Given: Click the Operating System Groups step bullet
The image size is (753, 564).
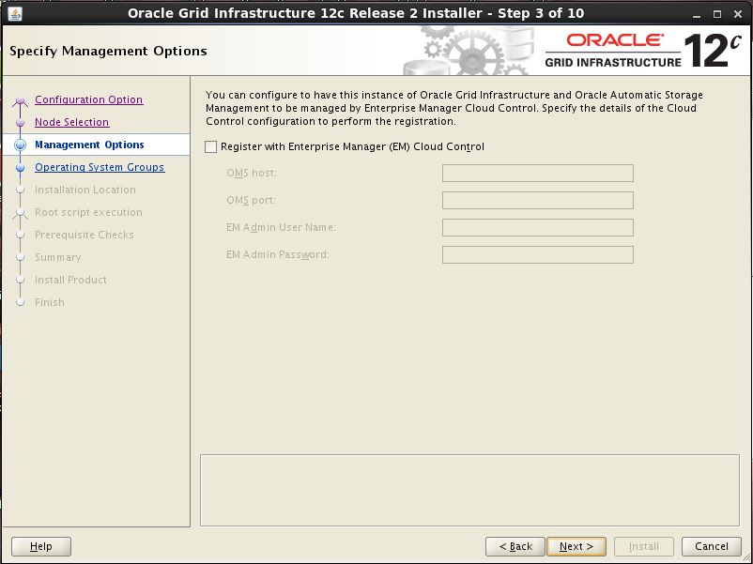Looking at the screenshot, I should tap(20, 168).
